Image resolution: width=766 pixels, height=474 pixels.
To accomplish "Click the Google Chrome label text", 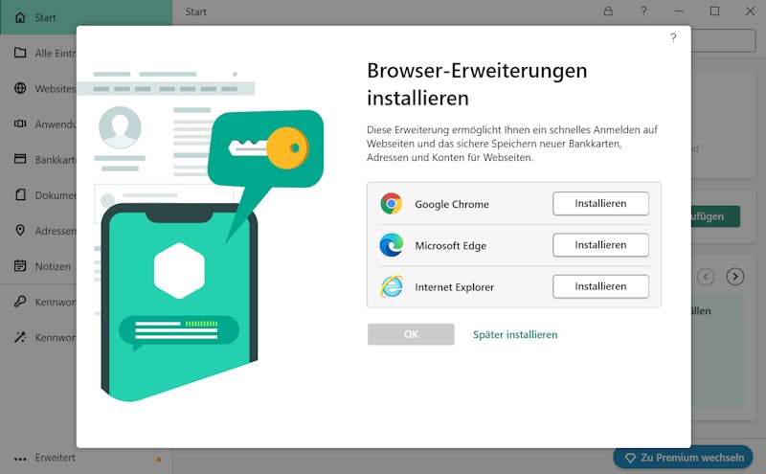I will pos(452,204).
